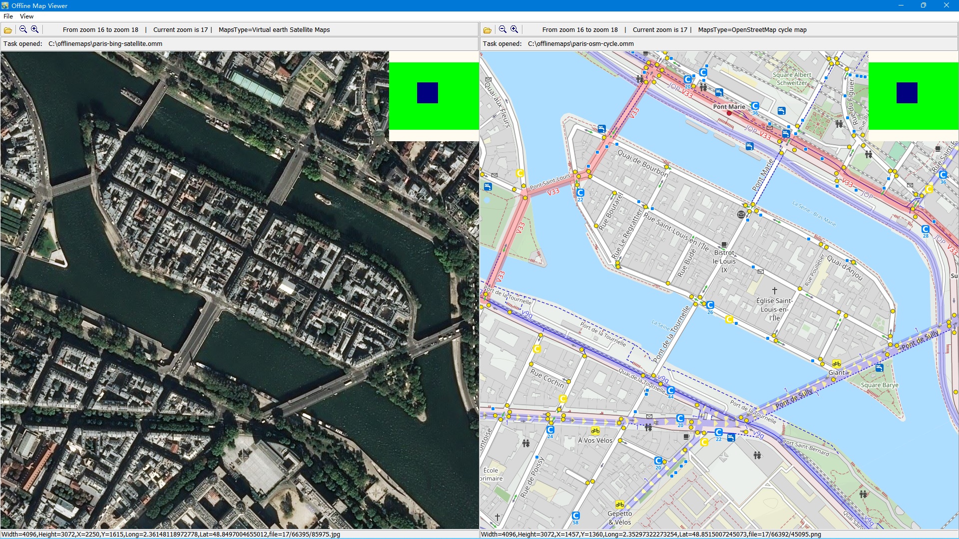Zoom in on the OpenStreetMap cycle map
Screen dimensions: 959x539
[514, 29]
